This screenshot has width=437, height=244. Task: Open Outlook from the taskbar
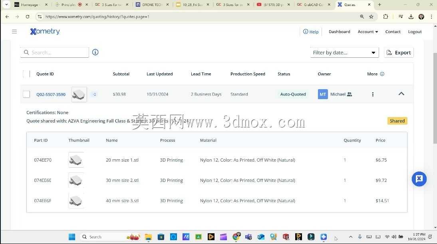(261, 237)
